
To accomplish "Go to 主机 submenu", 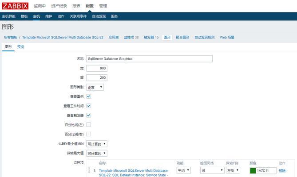I will 36,16.
